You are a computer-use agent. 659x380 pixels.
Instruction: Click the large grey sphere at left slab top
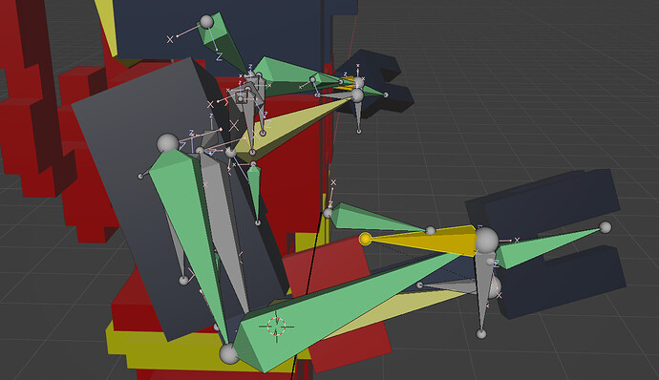(167, 143)
